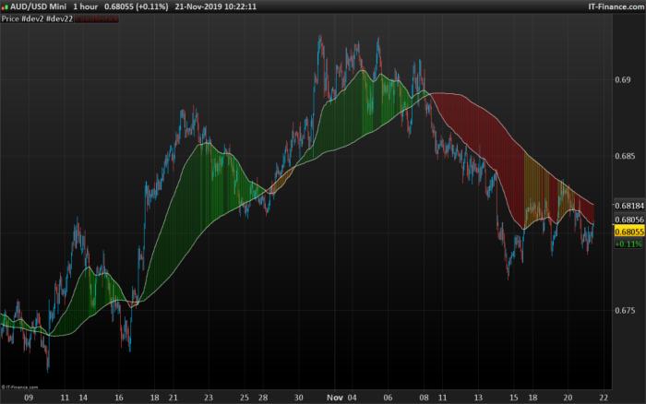The width and height of the screenshot is (646, 404).
Task: Click the 22 date marker on time axis
Action: coord(604,398)
